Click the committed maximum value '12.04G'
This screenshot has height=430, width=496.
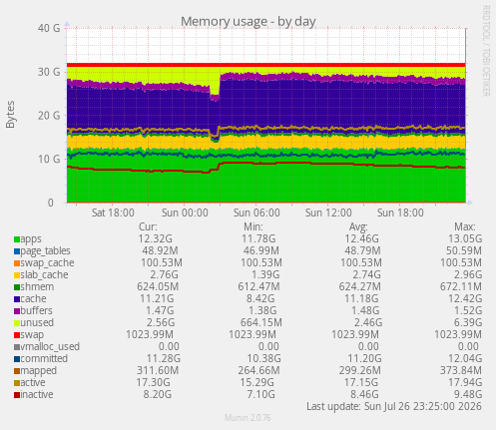click(465, 359)
